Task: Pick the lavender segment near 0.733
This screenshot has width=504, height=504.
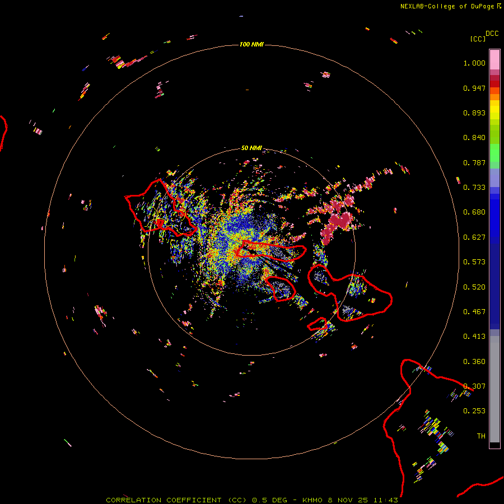Action: [x=494, y=178]
